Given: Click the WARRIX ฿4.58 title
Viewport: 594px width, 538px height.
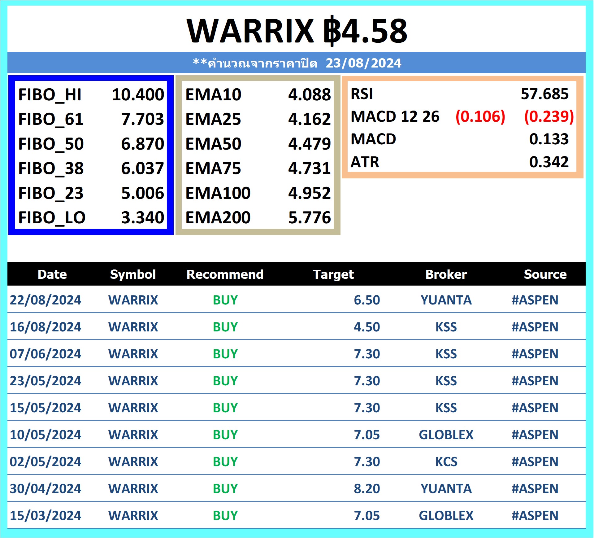Looking at the screenshot, I should 297,31.
